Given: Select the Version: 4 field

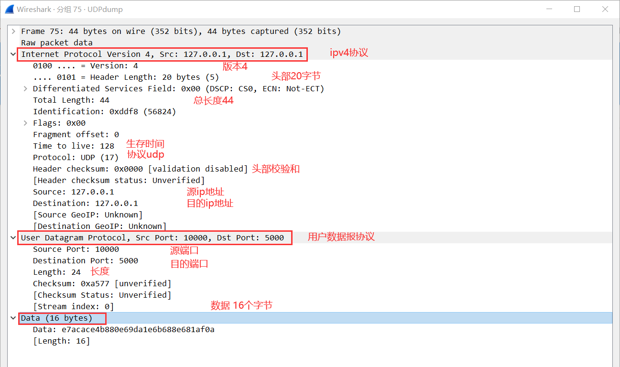Looking at the screenshot, I should (x=86, y=65).
